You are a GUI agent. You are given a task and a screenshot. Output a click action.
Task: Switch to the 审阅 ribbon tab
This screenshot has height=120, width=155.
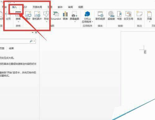pyautogui.click(x=70, y=7)
